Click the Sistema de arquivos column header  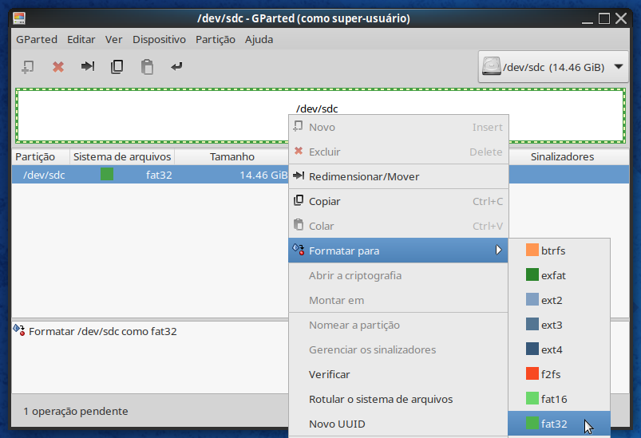pyautogui.click(x=122, y=157)
